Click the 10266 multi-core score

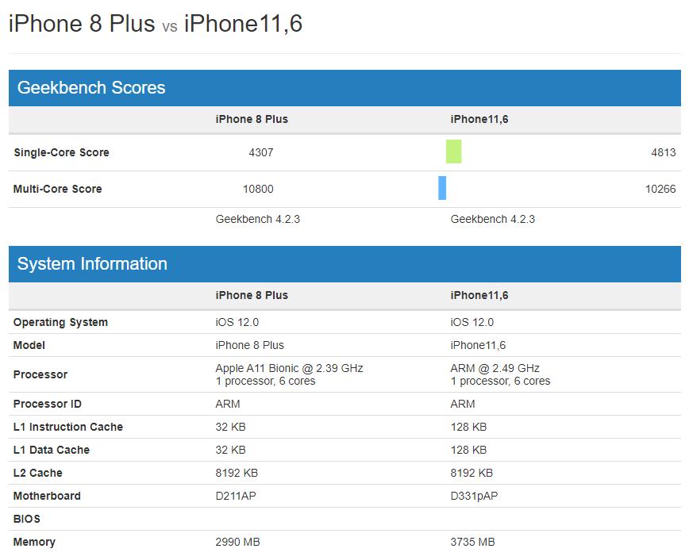pyautogui.click(x=660, y=189)
